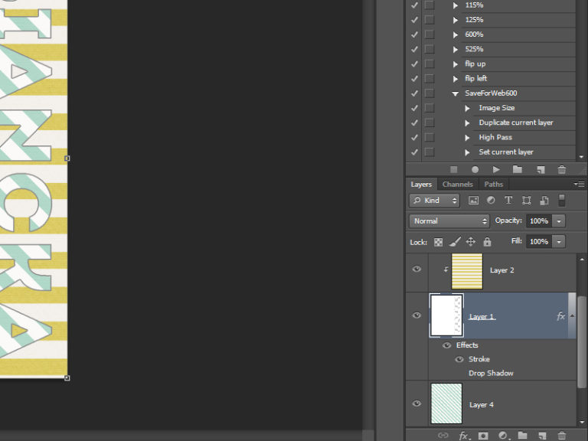Delete layer using Layers panel trash icon
The height and width of the screenshot is (441, 588).
(561, 436)
